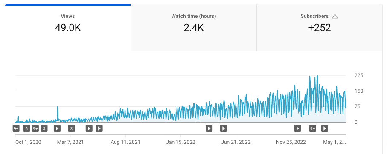Click the last play marker near May 1
The width and height of the screenshot is (387, 154).
point(325,128)
